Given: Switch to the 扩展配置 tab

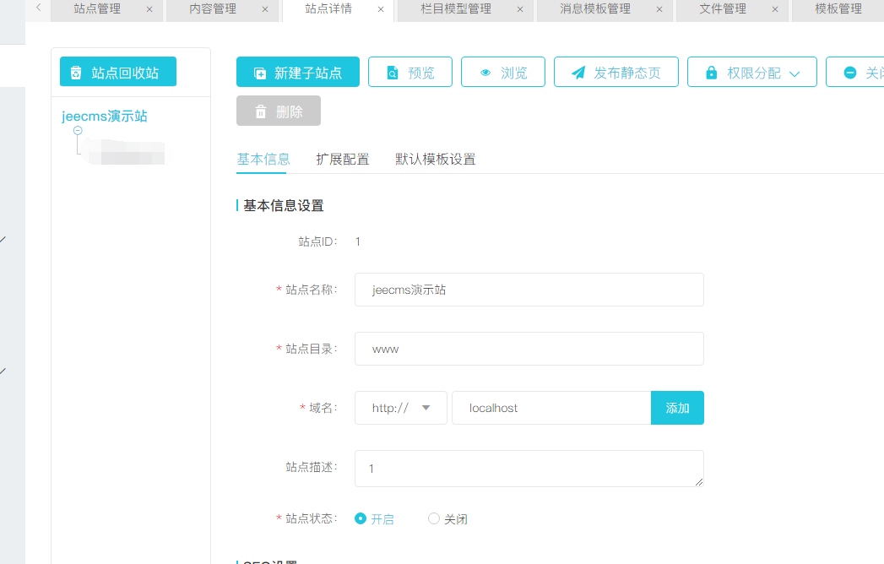Looking at the screenshot, I should tap(342, 159).
